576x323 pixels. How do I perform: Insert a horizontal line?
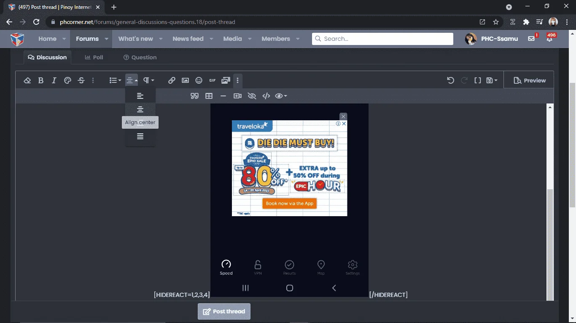[223, 96]
